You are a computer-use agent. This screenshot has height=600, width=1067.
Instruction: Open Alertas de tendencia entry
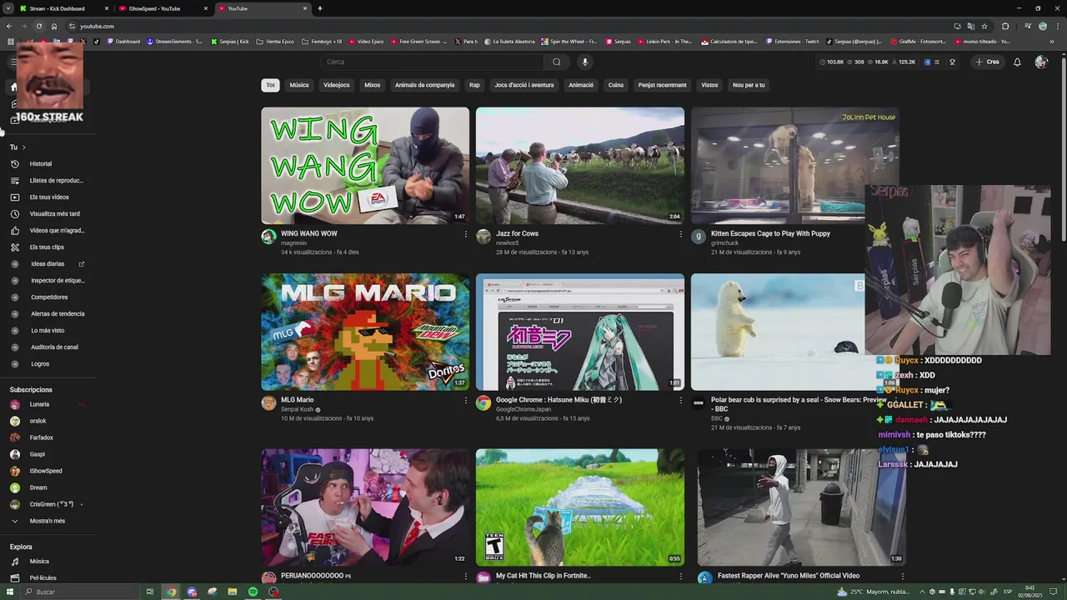click(58, 314)
